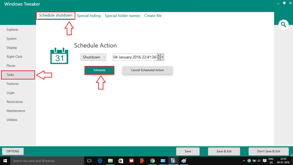Screen dimensions: 293x165
Task: Click the taskbar search box
Action: click(47, 161)
